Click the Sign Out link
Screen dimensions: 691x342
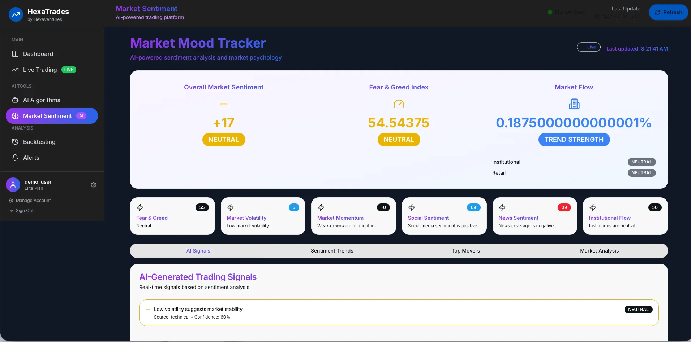(x=25, y=211)
